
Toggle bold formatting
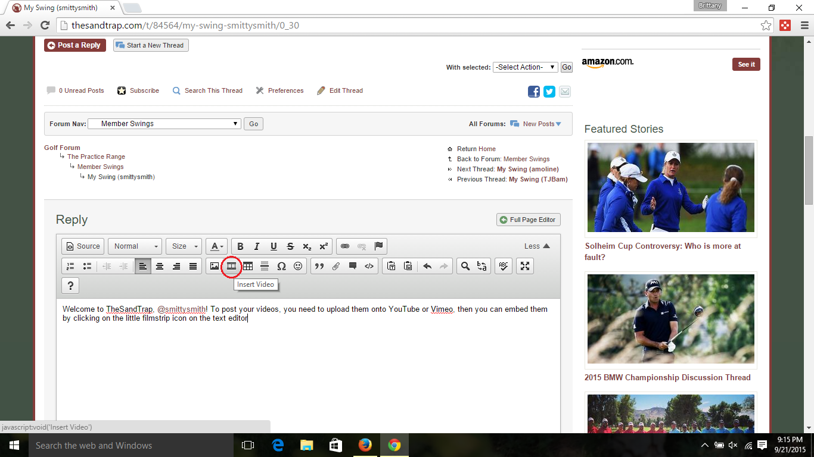coord(240,246)
